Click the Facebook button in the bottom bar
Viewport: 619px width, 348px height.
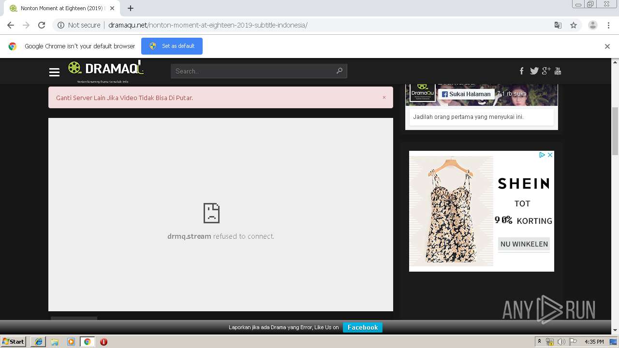point(363,327)
